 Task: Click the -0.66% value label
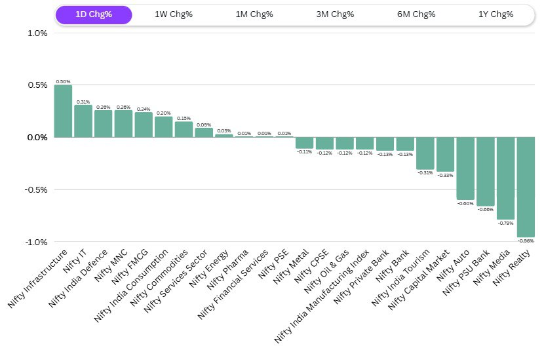click(x=486, y=210)
